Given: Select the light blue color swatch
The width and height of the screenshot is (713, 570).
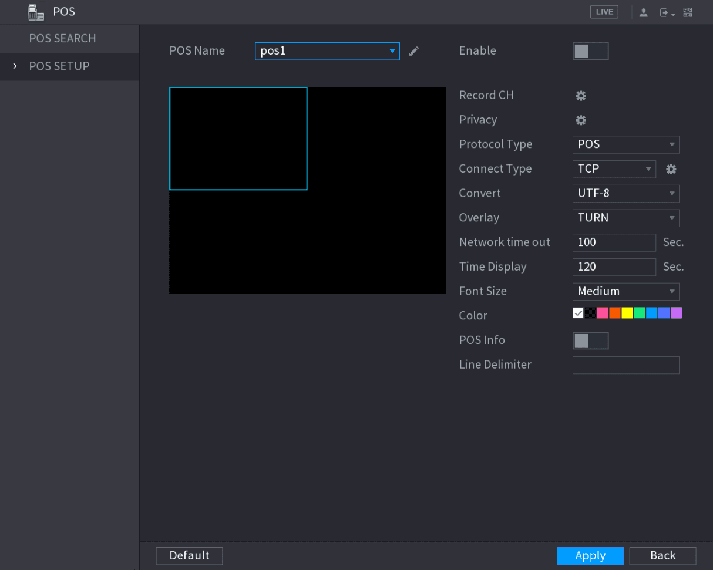Looking at the screenshot, I should [652, 313].
